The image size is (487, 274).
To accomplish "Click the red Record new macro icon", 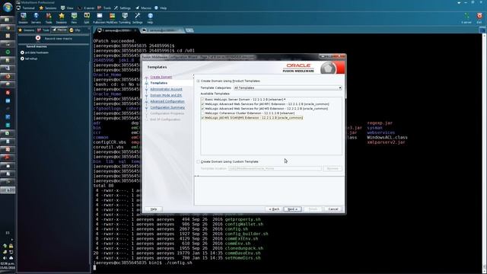I will click(x=38, y=38).
